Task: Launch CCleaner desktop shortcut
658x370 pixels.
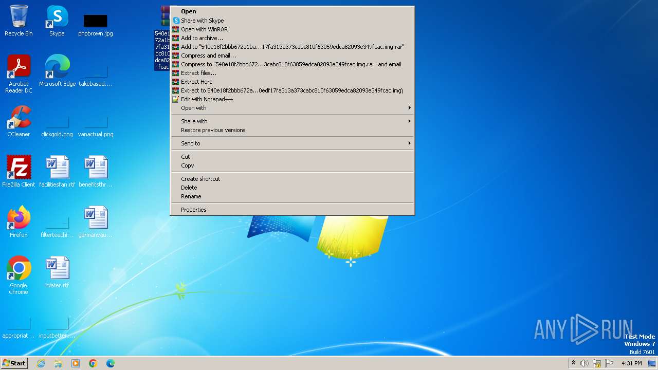Action: click(19, 121)
